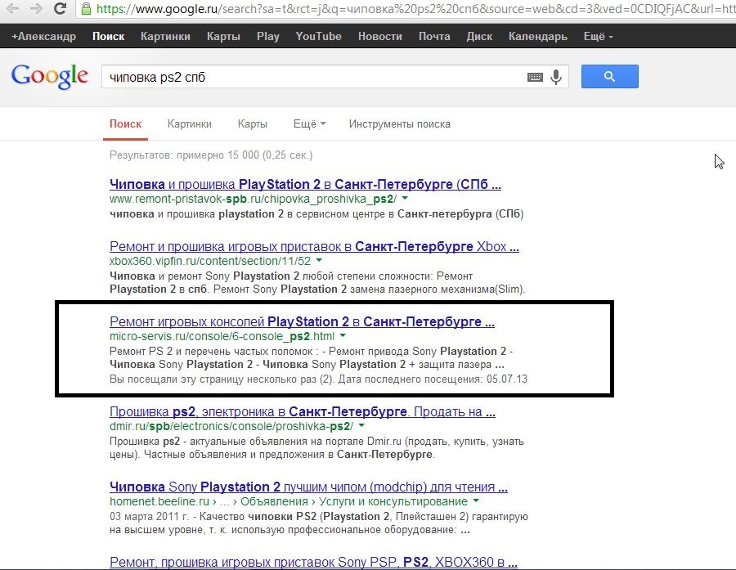
Task: Open result Ремонт и прошивка игровых приставок
Action: (314, 246)
